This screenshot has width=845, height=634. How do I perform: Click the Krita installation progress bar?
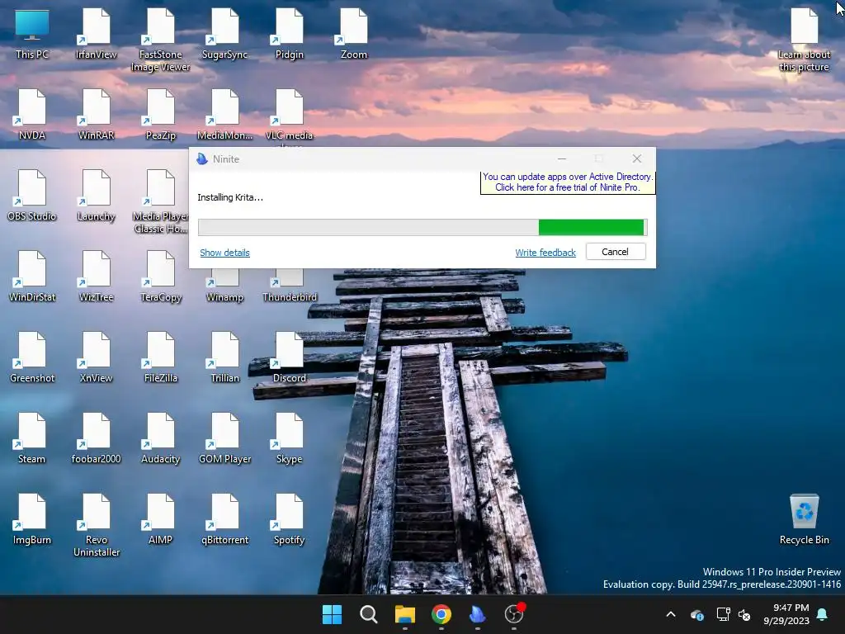click(422, 227)
